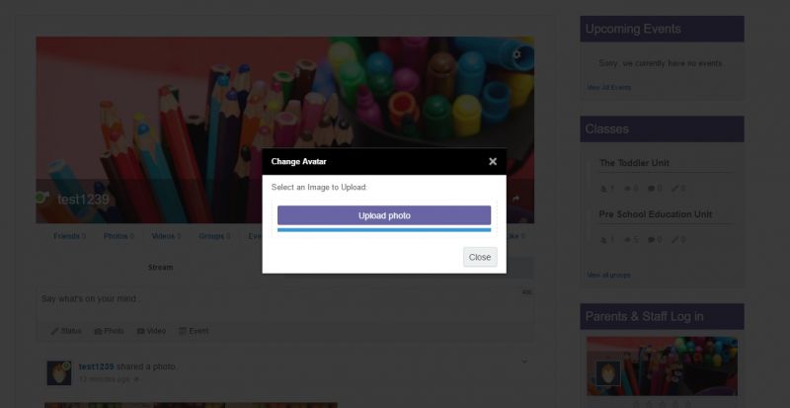Click the Classes heading

[606, 129]
